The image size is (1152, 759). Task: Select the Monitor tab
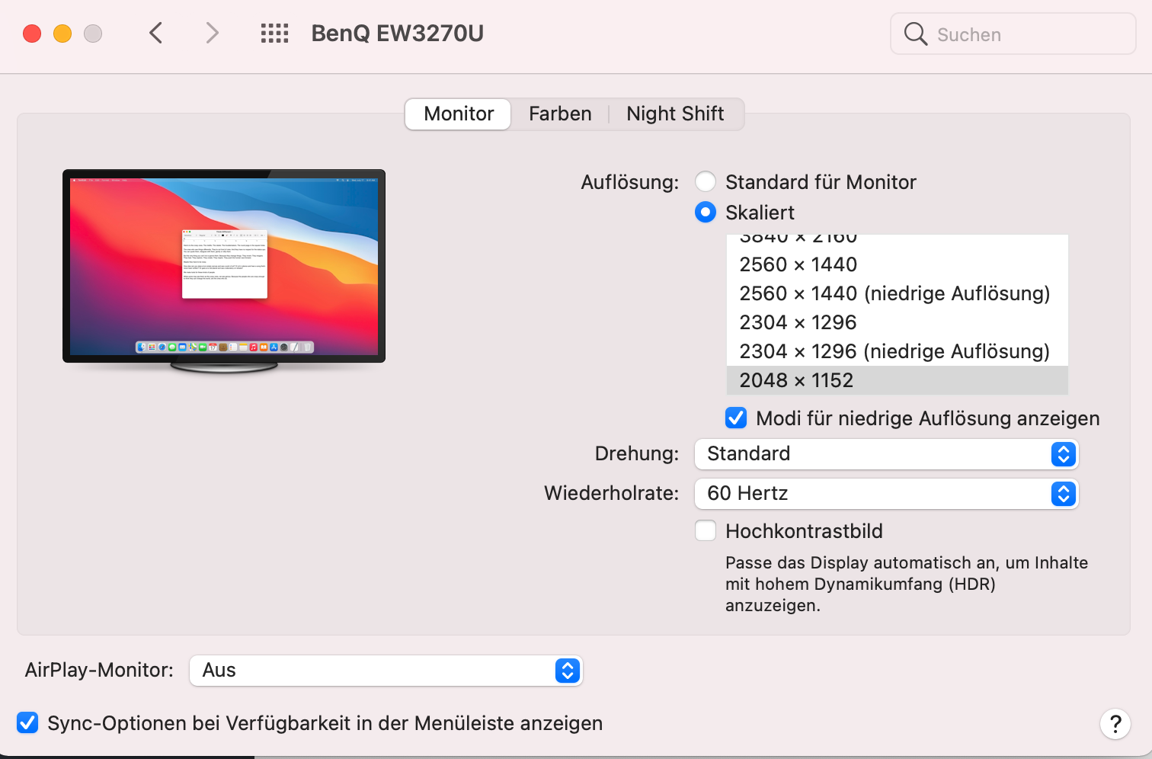pyautogui.click(x=459, y=114)
